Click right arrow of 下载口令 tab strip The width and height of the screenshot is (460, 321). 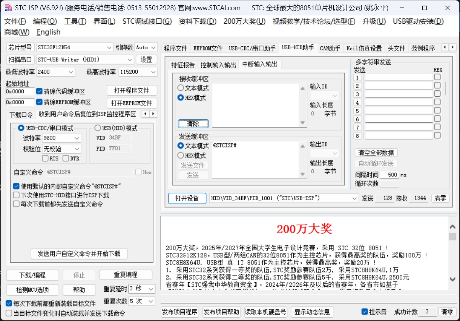[153, 114]
